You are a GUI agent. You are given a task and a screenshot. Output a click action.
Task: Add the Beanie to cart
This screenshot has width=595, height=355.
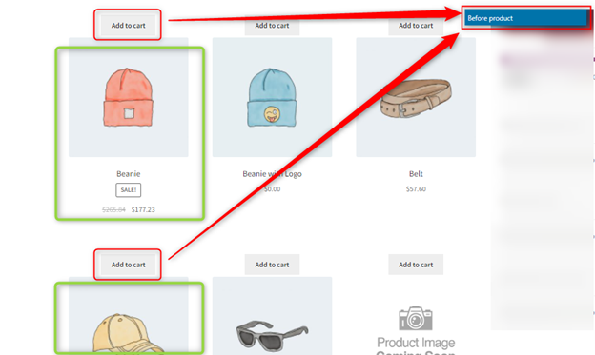129,26
